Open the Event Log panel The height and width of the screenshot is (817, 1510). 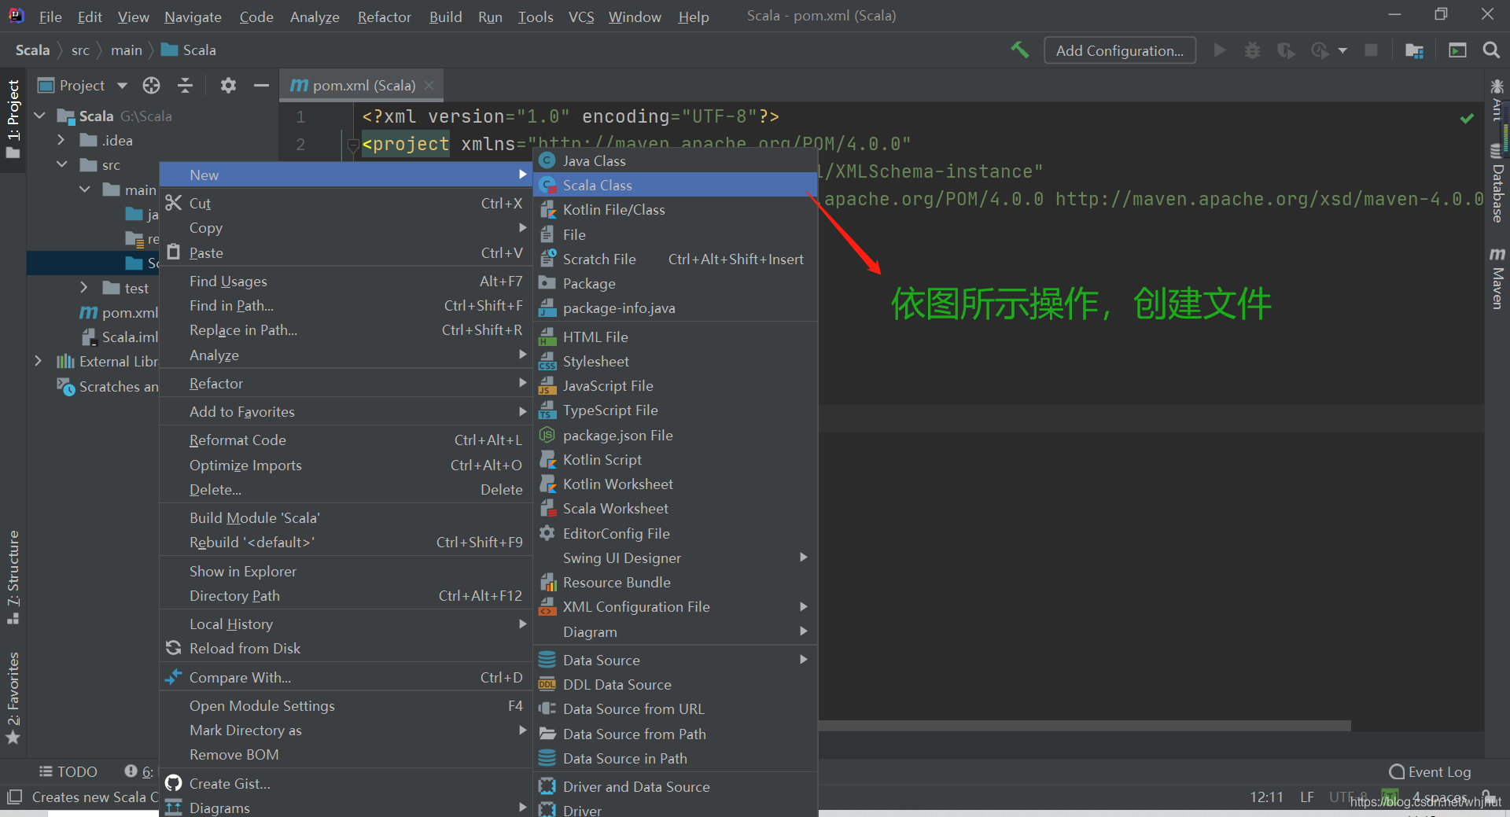coord(1430,772)
